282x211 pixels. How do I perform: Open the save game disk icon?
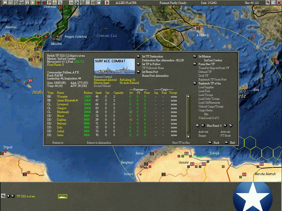pos(5,2)
